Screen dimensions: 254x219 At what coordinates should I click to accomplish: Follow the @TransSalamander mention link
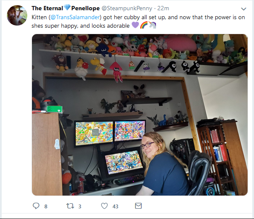click(x=75, y=17)
